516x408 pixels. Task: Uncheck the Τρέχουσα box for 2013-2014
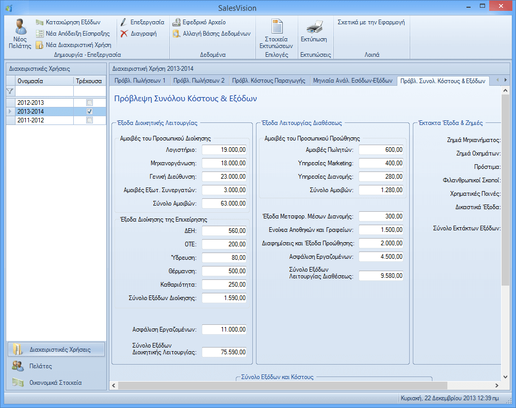pyautogui.click(x=90, y=111)
